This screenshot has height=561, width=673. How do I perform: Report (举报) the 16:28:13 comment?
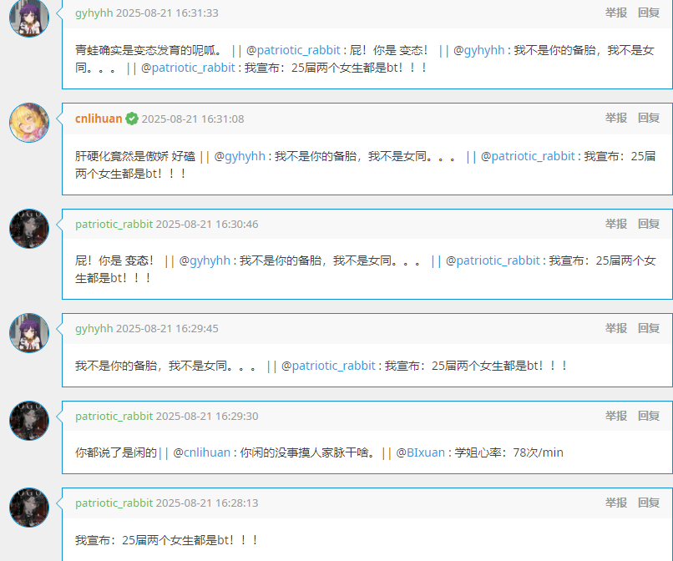pyautogui.click(x=616, y=503)
